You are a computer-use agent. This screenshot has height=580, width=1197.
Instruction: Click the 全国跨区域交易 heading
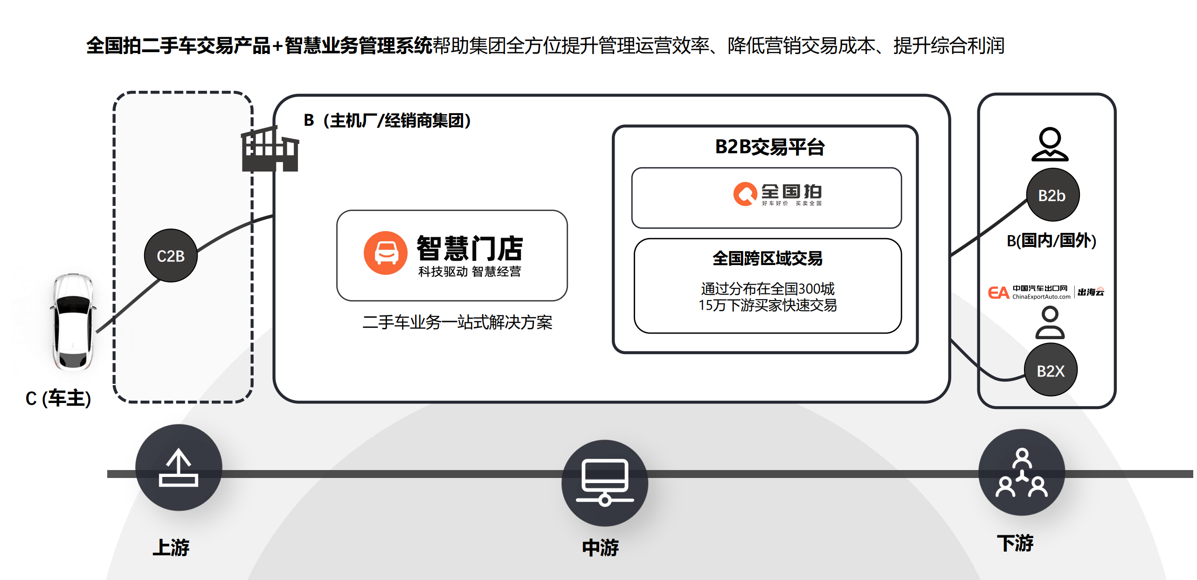coord(767,258)
